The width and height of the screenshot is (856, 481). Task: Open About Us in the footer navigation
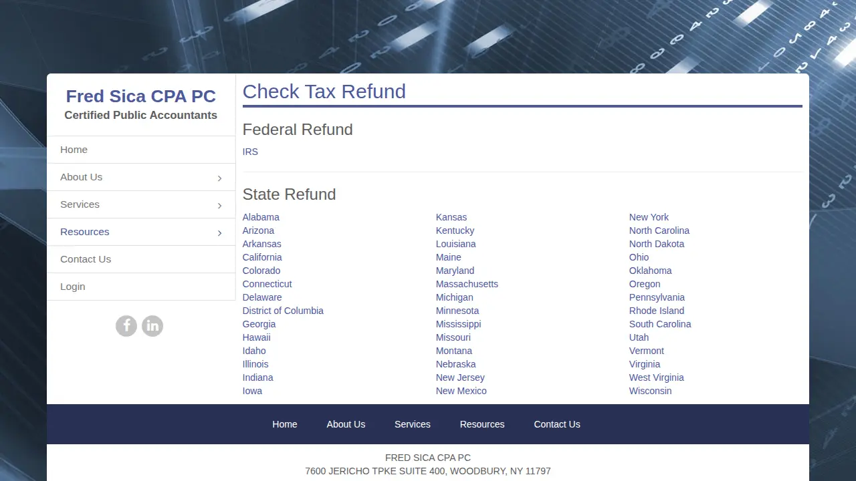(346, 424)
